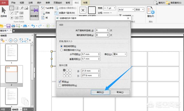Open the 宽度 1 pt width dropdown
184x111 pixels.
(x=110, y=8)
